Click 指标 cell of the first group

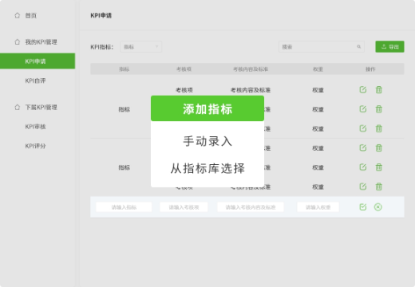coord(125,109)
